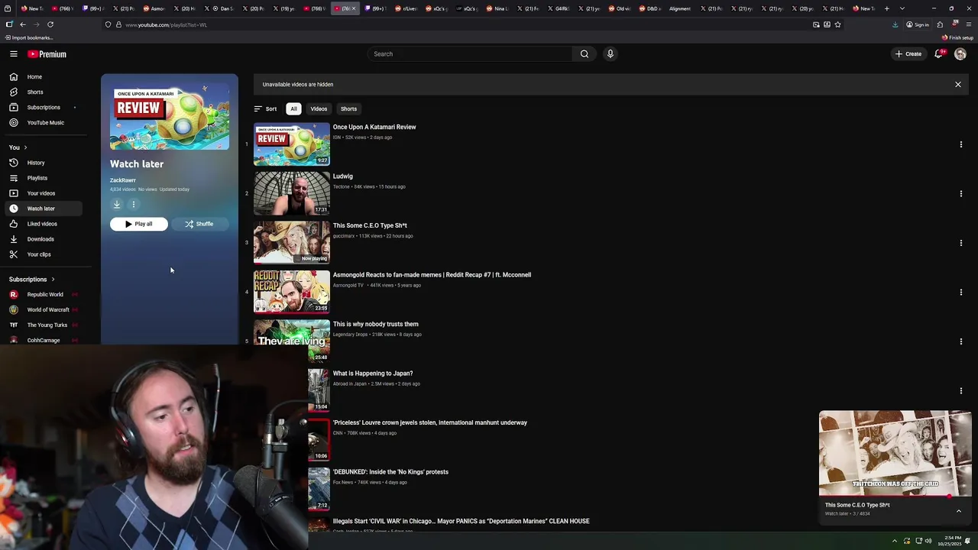Viewport: 978px width, 550px height.
Task: Download the Watch later playlist
Action: click(117, 204)
